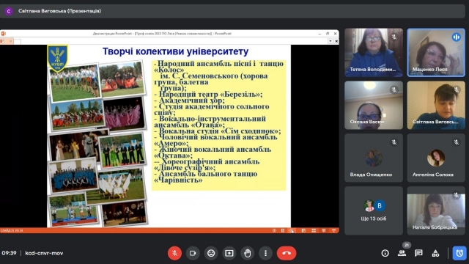Click the purple C presenter avatar
Viewport: 469px width, 264px height.
[9, 11]
